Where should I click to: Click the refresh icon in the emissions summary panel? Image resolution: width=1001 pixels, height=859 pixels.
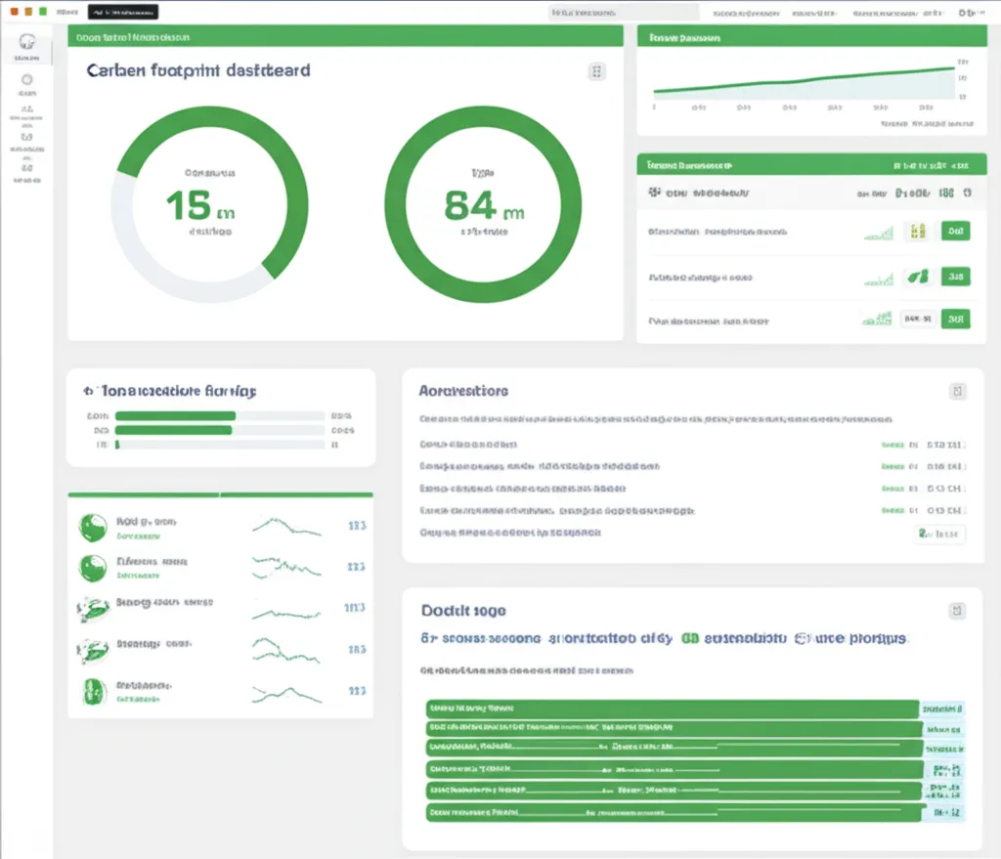pyautogui.click(x=968, y=193)
